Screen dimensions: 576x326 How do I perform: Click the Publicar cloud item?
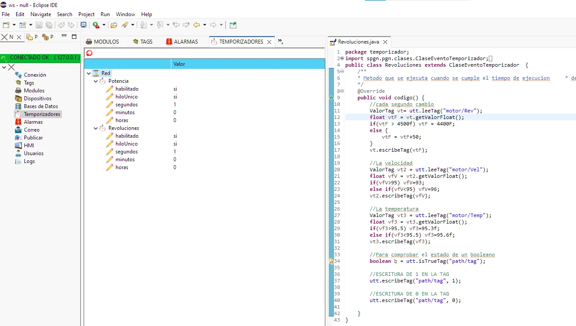33,138
